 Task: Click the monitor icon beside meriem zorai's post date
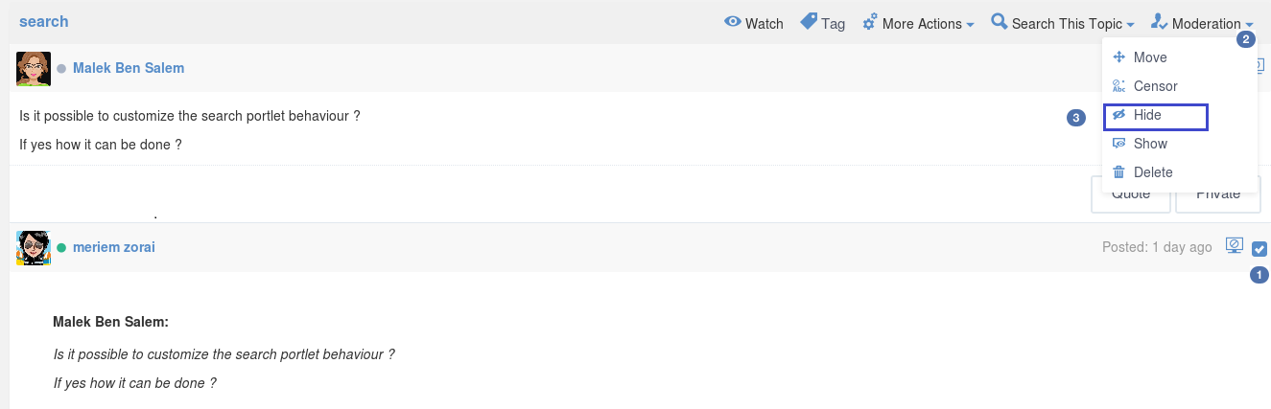(1235, 246)
